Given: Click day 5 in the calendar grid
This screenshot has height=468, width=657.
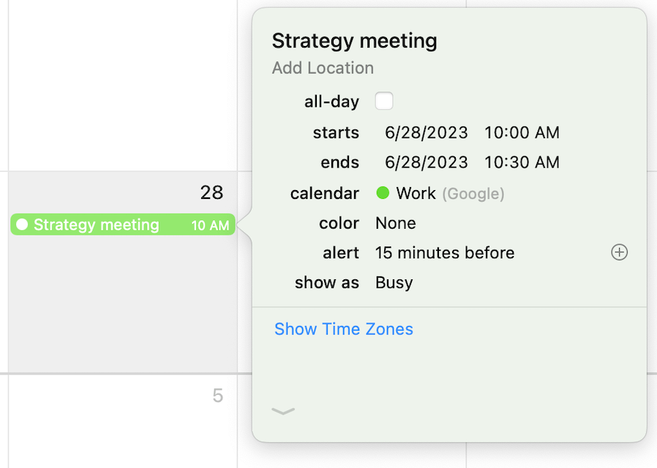Looking at the screenshot, I should tap(217, 396).
